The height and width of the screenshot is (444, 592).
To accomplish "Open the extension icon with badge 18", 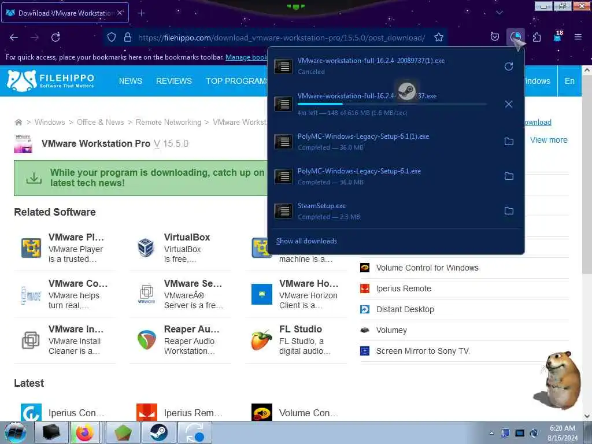I will pyautogui.click(x=558, y=36).
